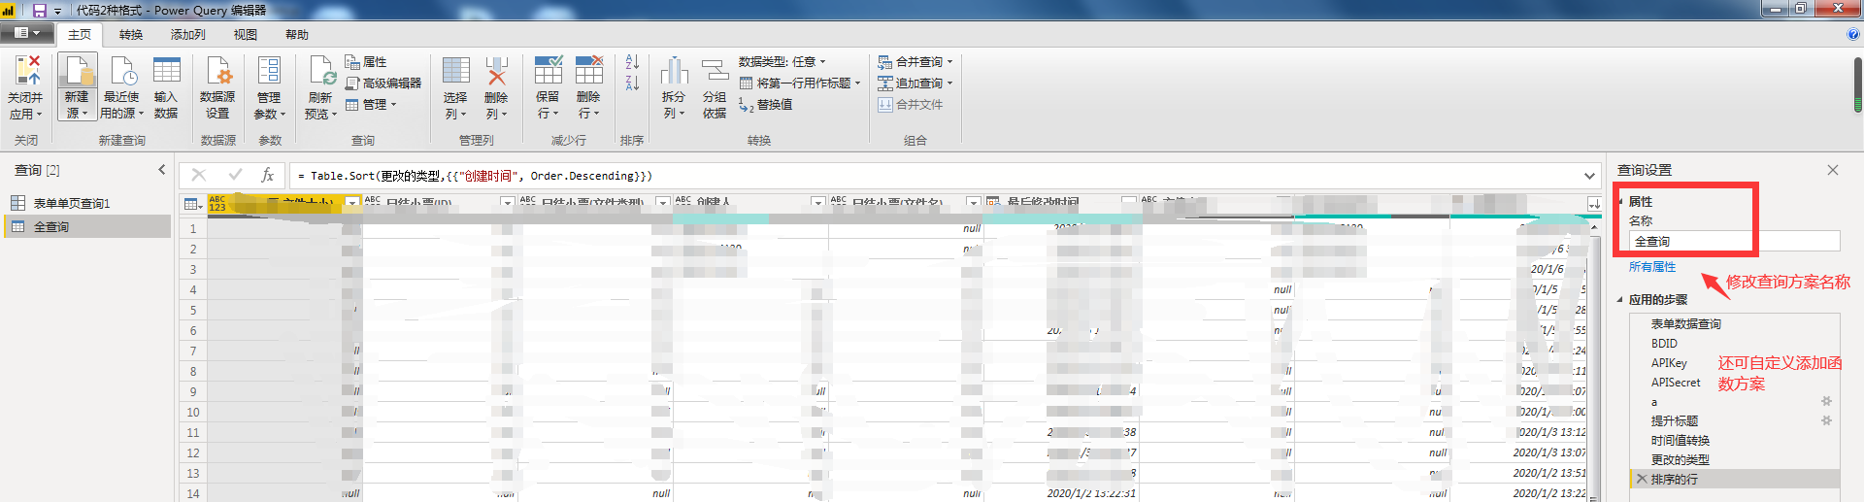The height and width of the screenshot is (502, 1864).
Task: Open the 转换 ribbon tab
Action: (x=131, y=35)
